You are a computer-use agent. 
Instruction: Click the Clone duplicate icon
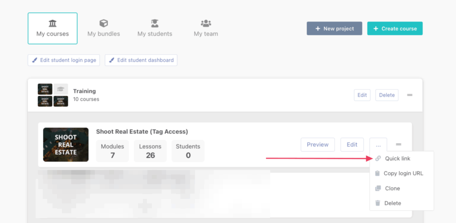[x=378, y=188]
